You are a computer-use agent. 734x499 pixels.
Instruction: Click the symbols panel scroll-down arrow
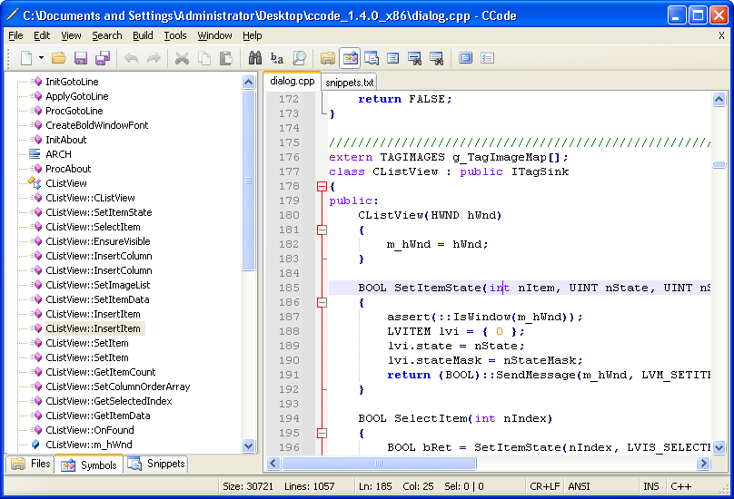pos(249,445)
